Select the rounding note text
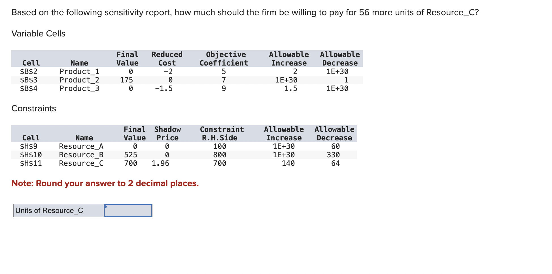The image size is (552, 274). tap(105, 183)
